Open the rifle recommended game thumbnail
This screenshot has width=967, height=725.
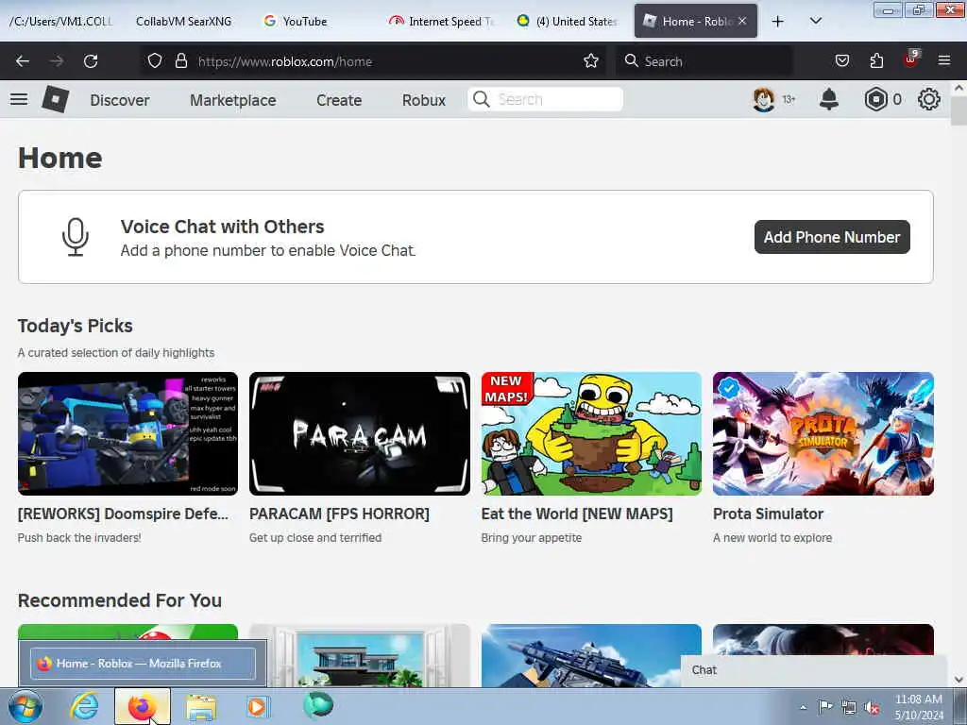(x=591, y=655)
